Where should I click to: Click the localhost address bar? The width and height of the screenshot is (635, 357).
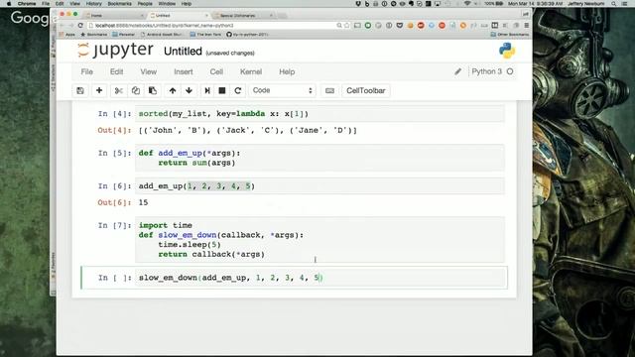pyautogui.click(x=212, y=25)
